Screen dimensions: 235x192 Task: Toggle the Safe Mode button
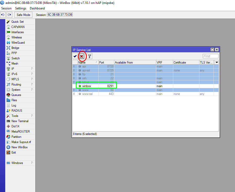(x=24, y=15)
